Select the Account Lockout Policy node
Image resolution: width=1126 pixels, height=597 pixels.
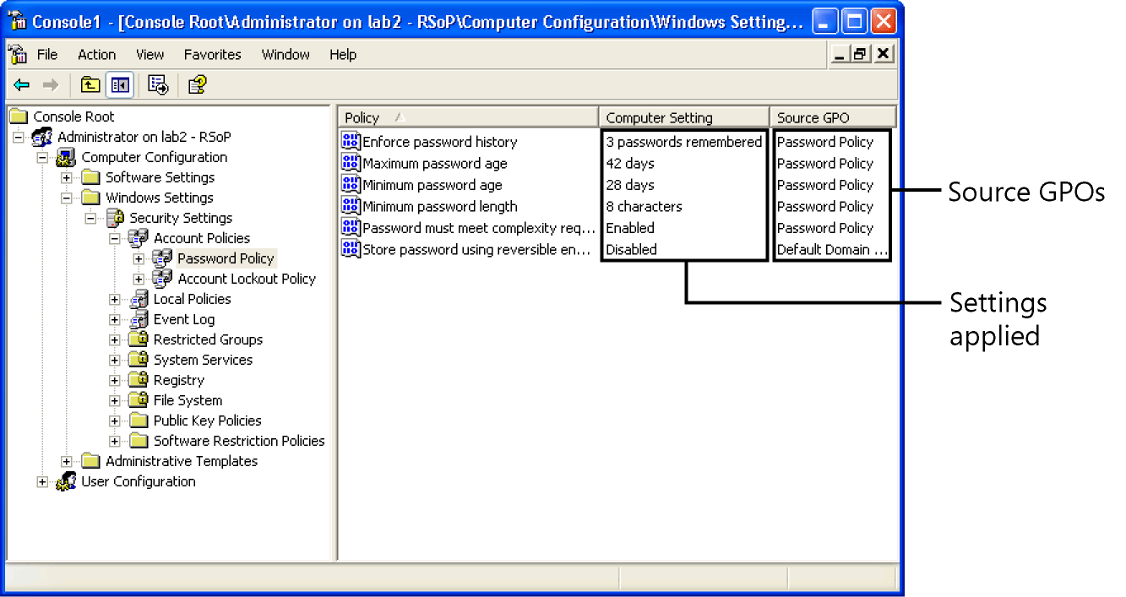(246, 279)
